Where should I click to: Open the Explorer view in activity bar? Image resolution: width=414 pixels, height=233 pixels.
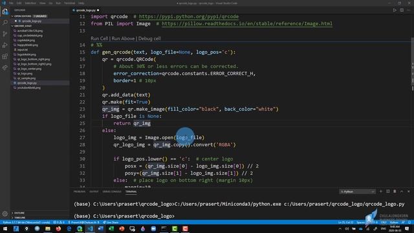coord(5,12)
